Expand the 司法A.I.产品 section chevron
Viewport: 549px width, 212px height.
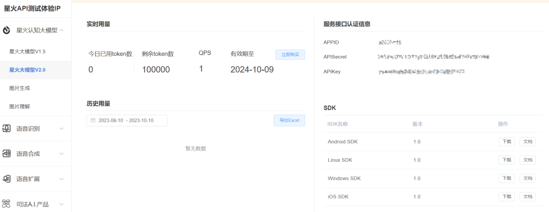tap(62, 204)
